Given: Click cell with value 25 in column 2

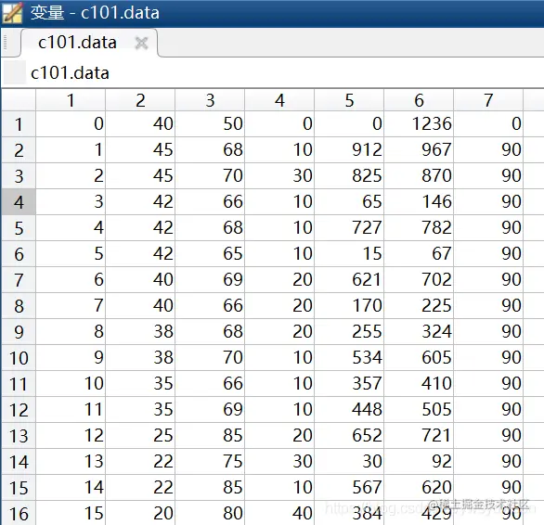Looking at the screenshot, I should click(140, 436).
